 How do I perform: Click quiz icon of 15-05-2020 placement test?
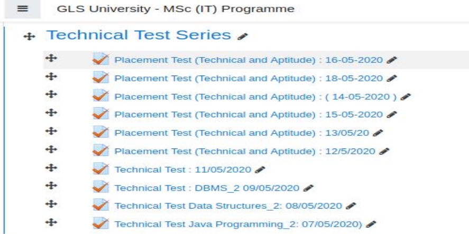click(x=100, y=114)
